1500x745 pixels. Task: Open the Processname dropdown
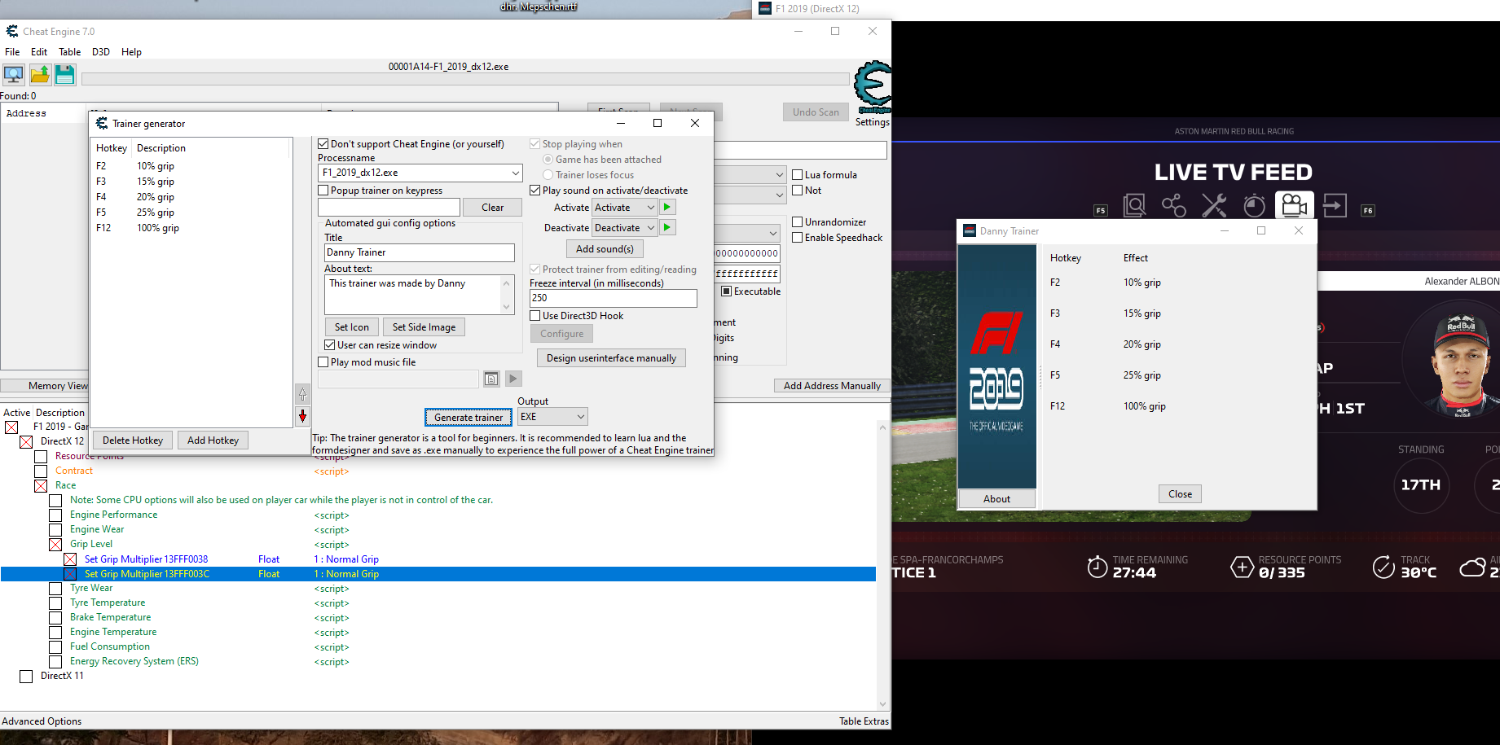coord(516,173)
